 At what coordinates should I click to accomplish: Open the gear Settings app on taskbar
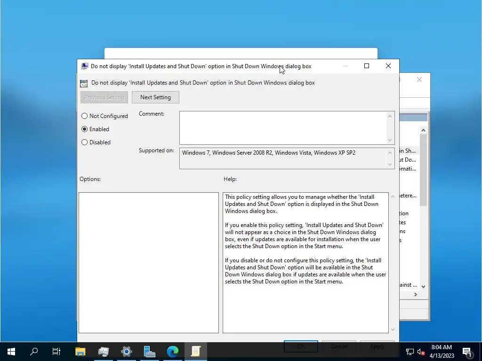126,352
